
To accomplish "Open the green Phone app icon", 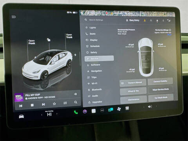I will [76, 112].
